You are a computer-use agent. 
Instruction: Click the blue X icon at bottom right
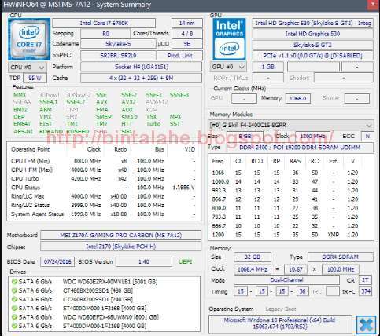366,325
